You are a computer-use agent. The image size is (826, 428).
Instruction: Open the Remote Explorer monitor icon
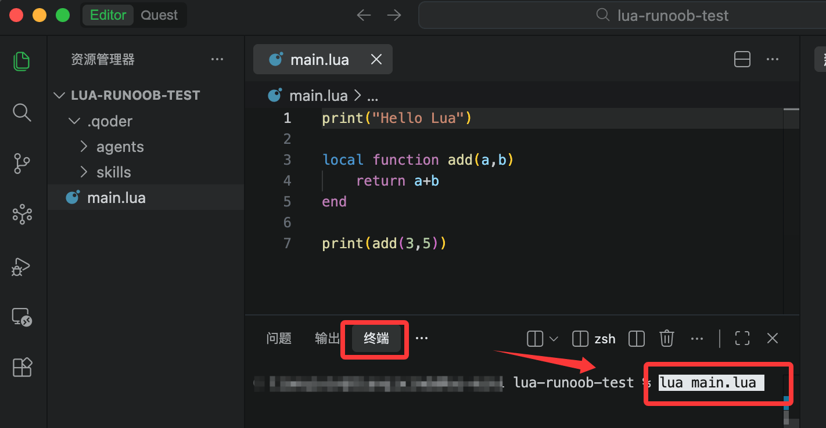point(22,317)
